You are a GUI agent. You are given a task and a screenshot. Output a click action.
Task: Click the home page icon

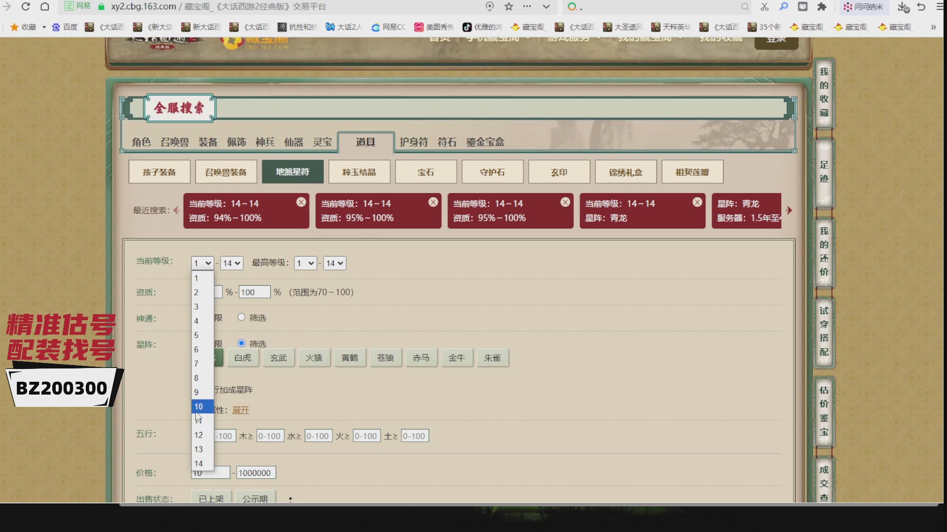44,6
